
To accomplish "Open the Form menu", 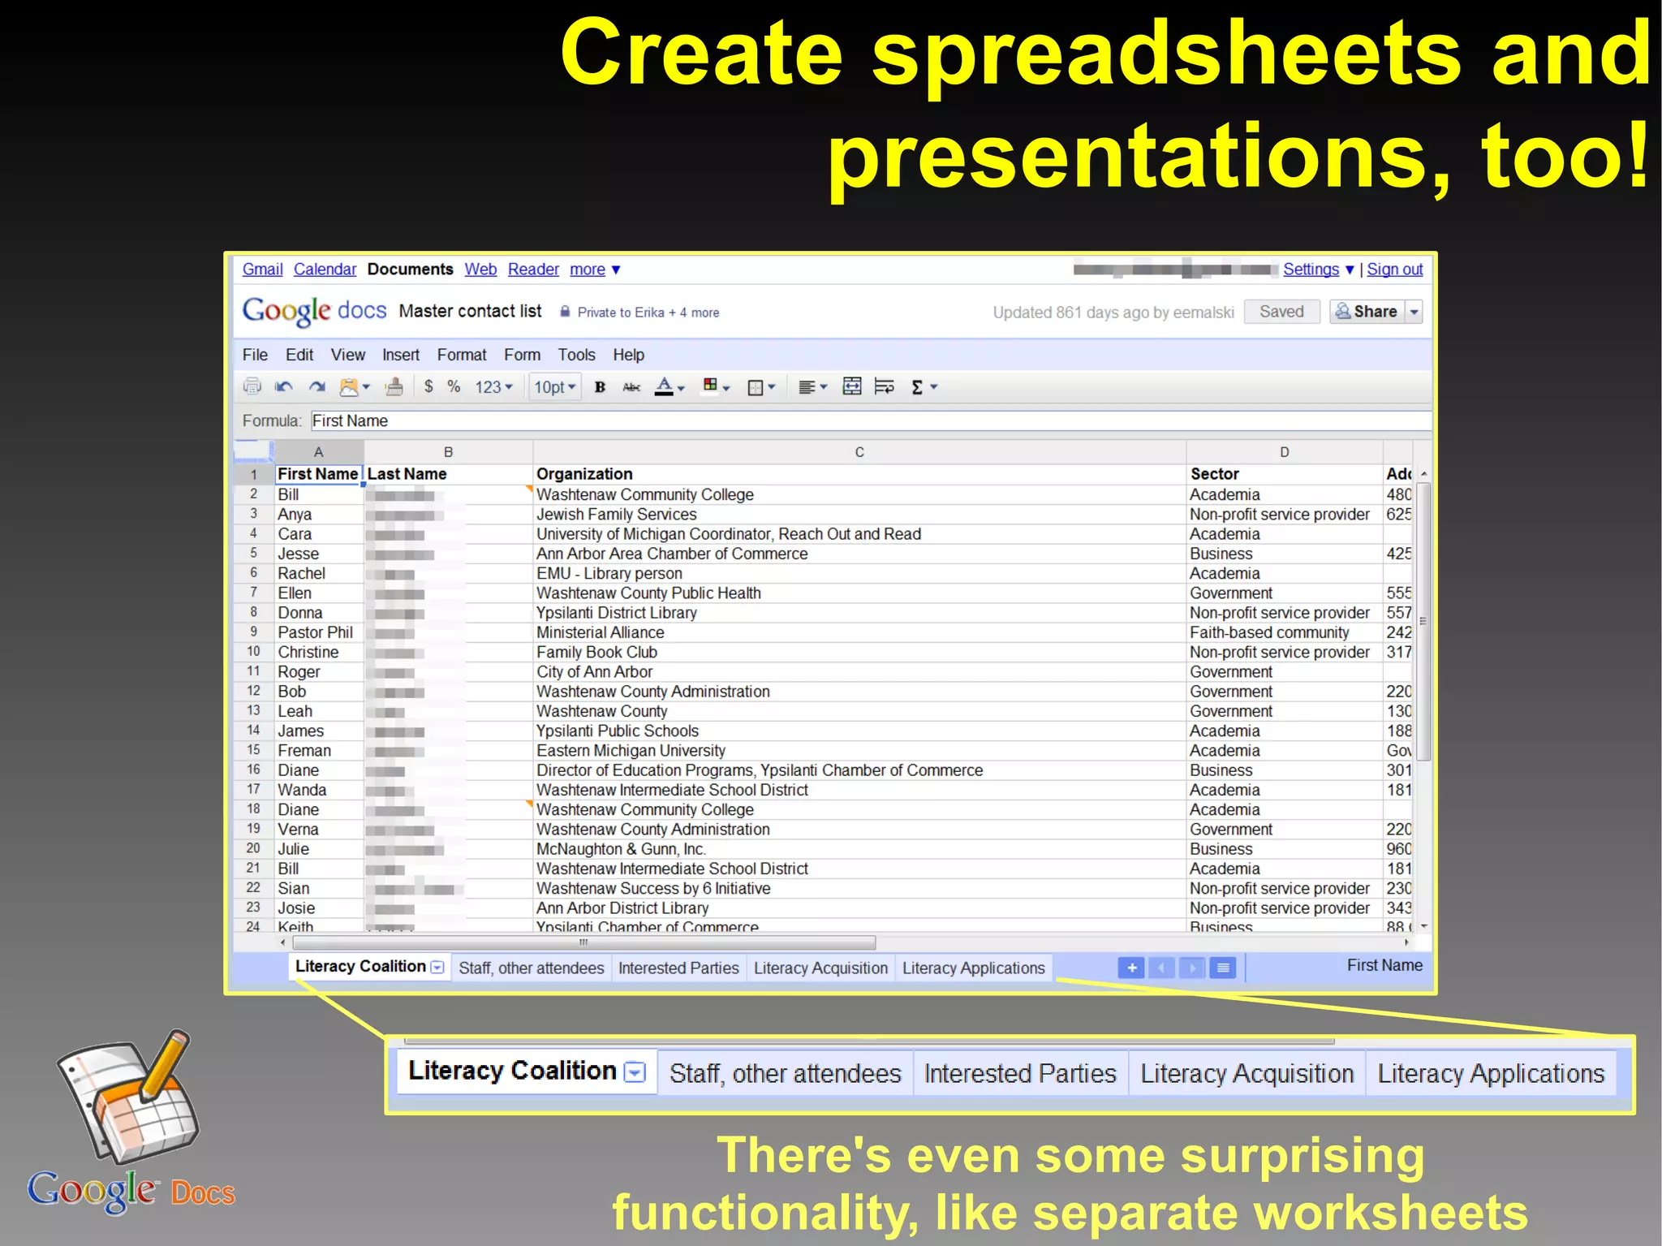I will click(x=522, y=355).
